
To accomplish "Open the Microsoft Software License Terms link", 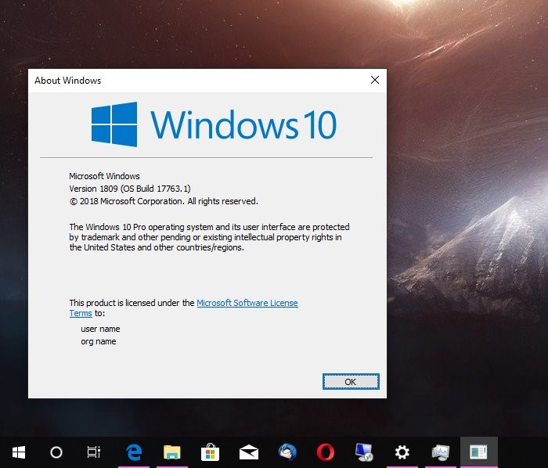I will coord(247,303).
